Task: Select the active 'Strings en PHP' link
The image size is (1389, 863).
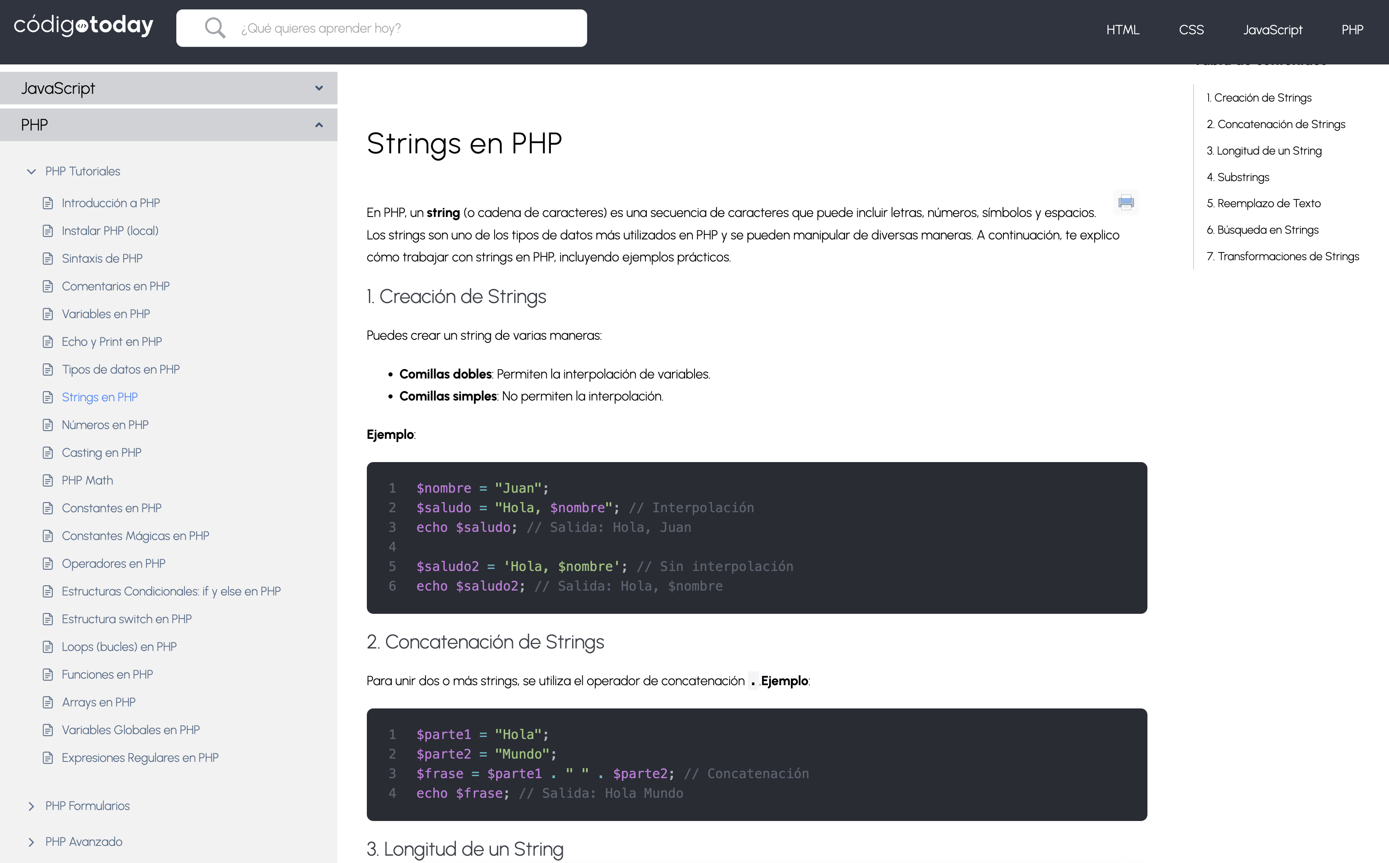Action: 100,397
